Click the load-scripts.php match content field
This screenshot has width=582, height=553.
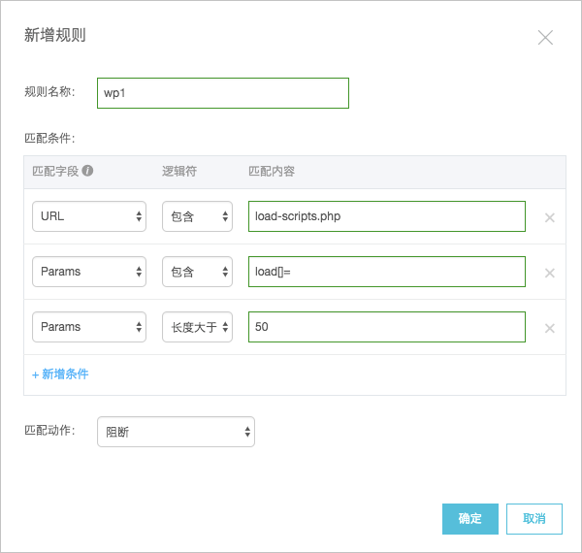[387, 216]
